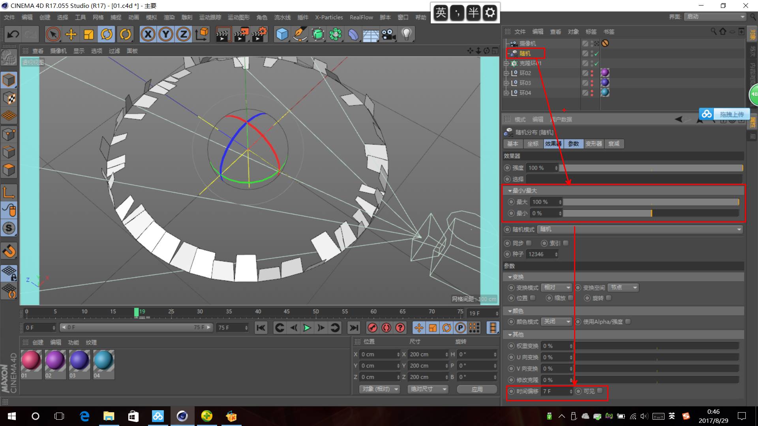
Task: Click Record Active Objects keyframe button
Action: point(372,328)
